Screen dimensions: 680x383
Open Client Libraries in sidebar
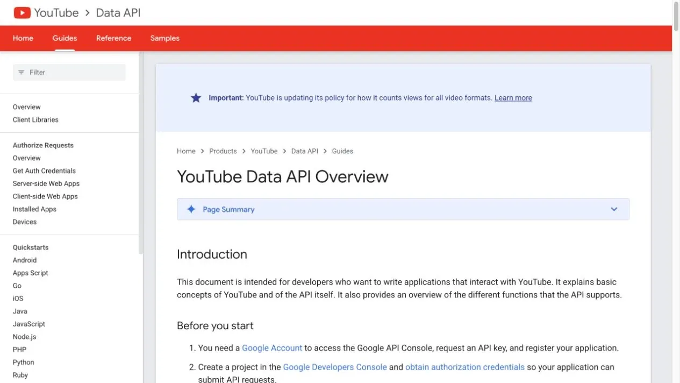click(35, 120)
